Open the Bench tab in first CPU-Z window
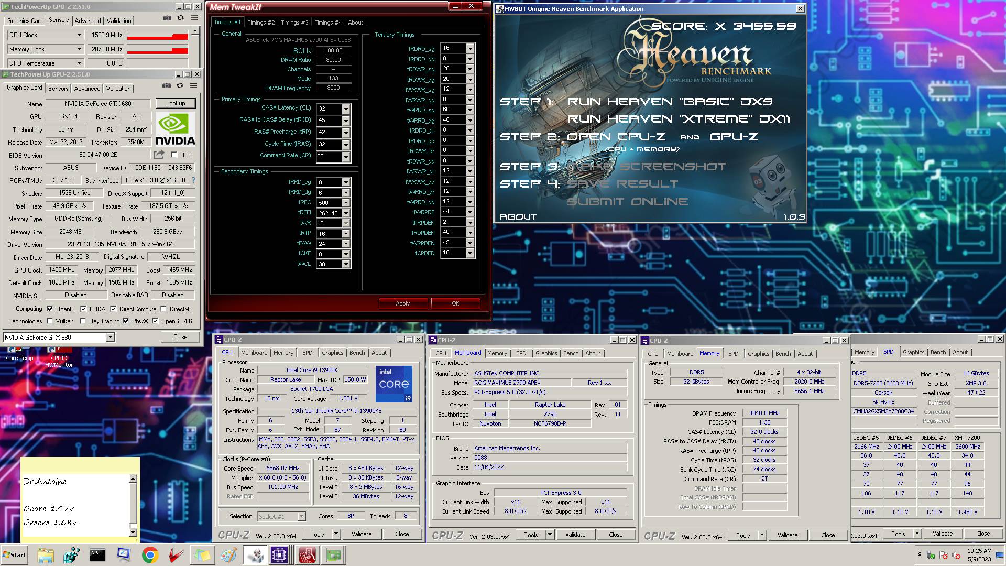The height and width of the screenshot is (566, 1006). [357, 353]
